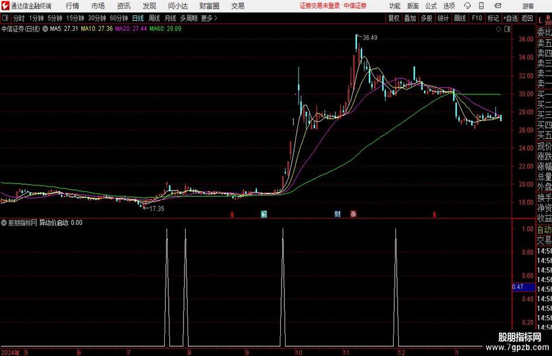Screen dimensions: 552x356
Task: Click the MA60: 29.89 label
Action: tap(165, 29)
